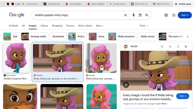Select the Deviantart suggestion chip
Screen dimensions: 195x109
pyautogui.click(x=58, y=36)
